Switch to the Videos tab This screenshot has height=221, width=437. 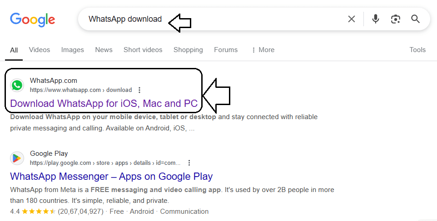pyautogui.click(x=40, y=50)
